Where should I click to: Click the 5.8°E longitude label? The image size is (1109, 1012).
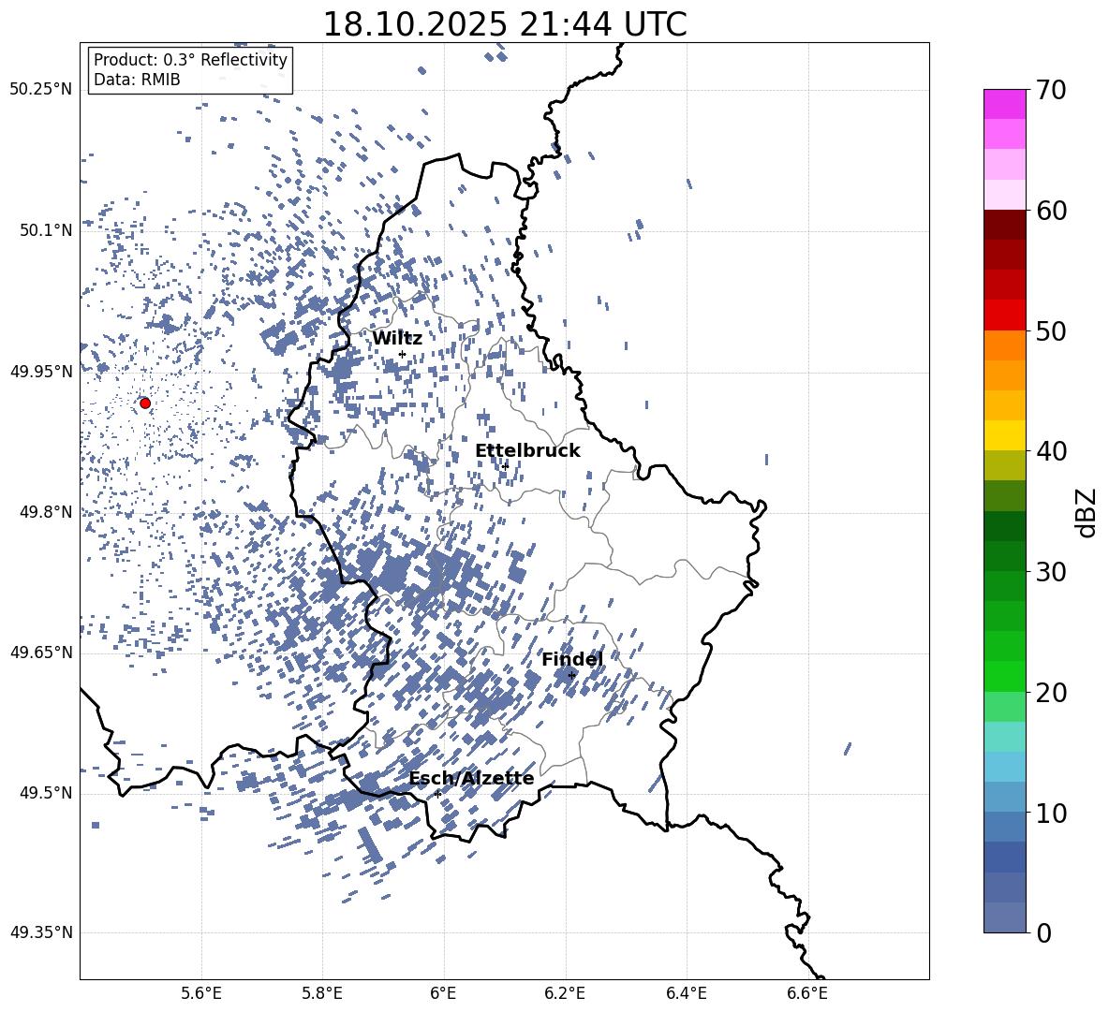[x=322, y=993]
